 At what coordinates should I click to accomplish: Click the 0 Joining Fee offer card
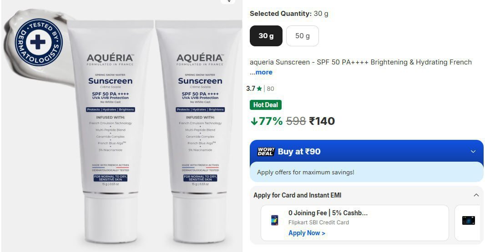click(x=354, y=223)
